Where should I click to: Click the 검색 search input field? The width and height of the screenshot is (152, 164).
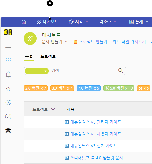pos(83,71)
